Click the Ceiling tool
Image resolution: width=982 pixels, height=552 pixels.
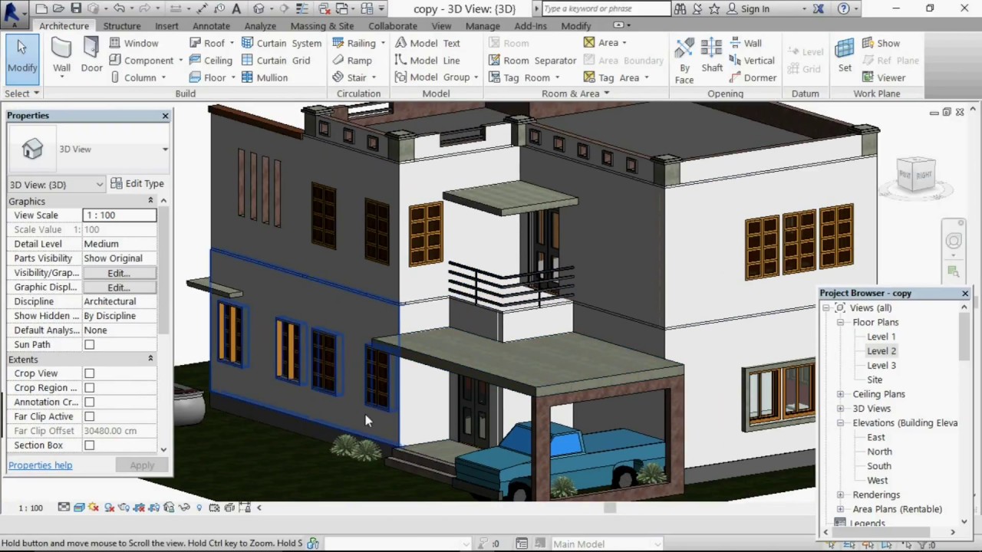point(210,61)
